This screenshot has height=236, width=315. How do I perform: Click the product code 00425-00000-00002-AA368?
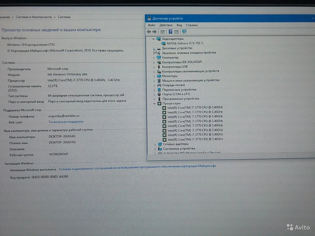point(50,177)
